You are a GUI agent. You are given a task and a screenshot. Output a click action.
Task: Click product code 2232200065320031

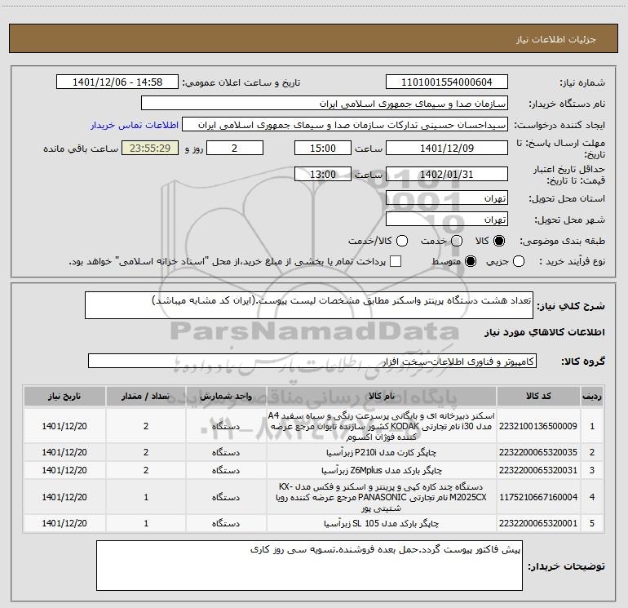click(x=538, y=470)
